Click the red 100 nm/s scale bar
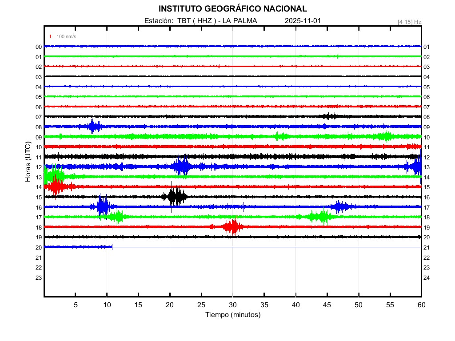Image resolution: width=455 pixels, height=341 pixels. click(x=50, y=36)
